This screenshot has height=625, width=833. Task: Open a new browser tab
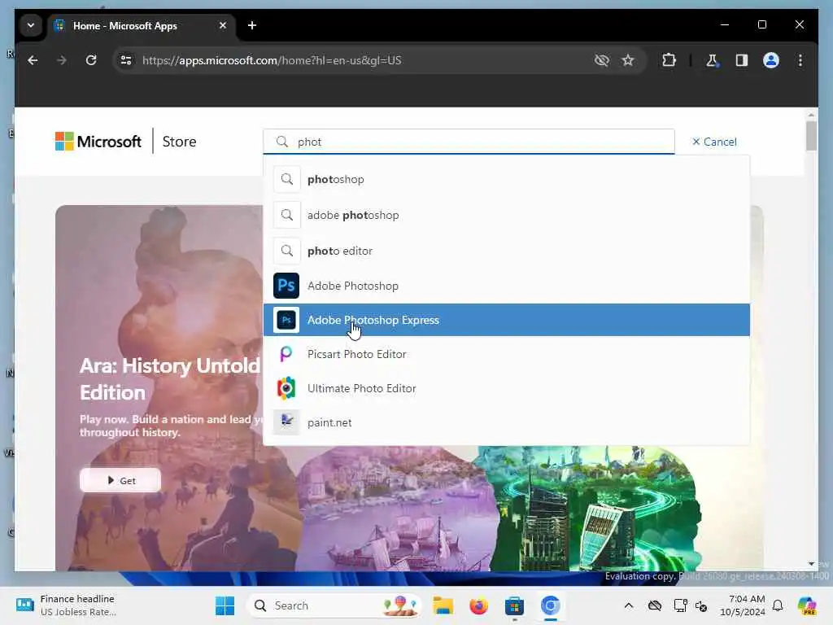click(x=252, y=25)
